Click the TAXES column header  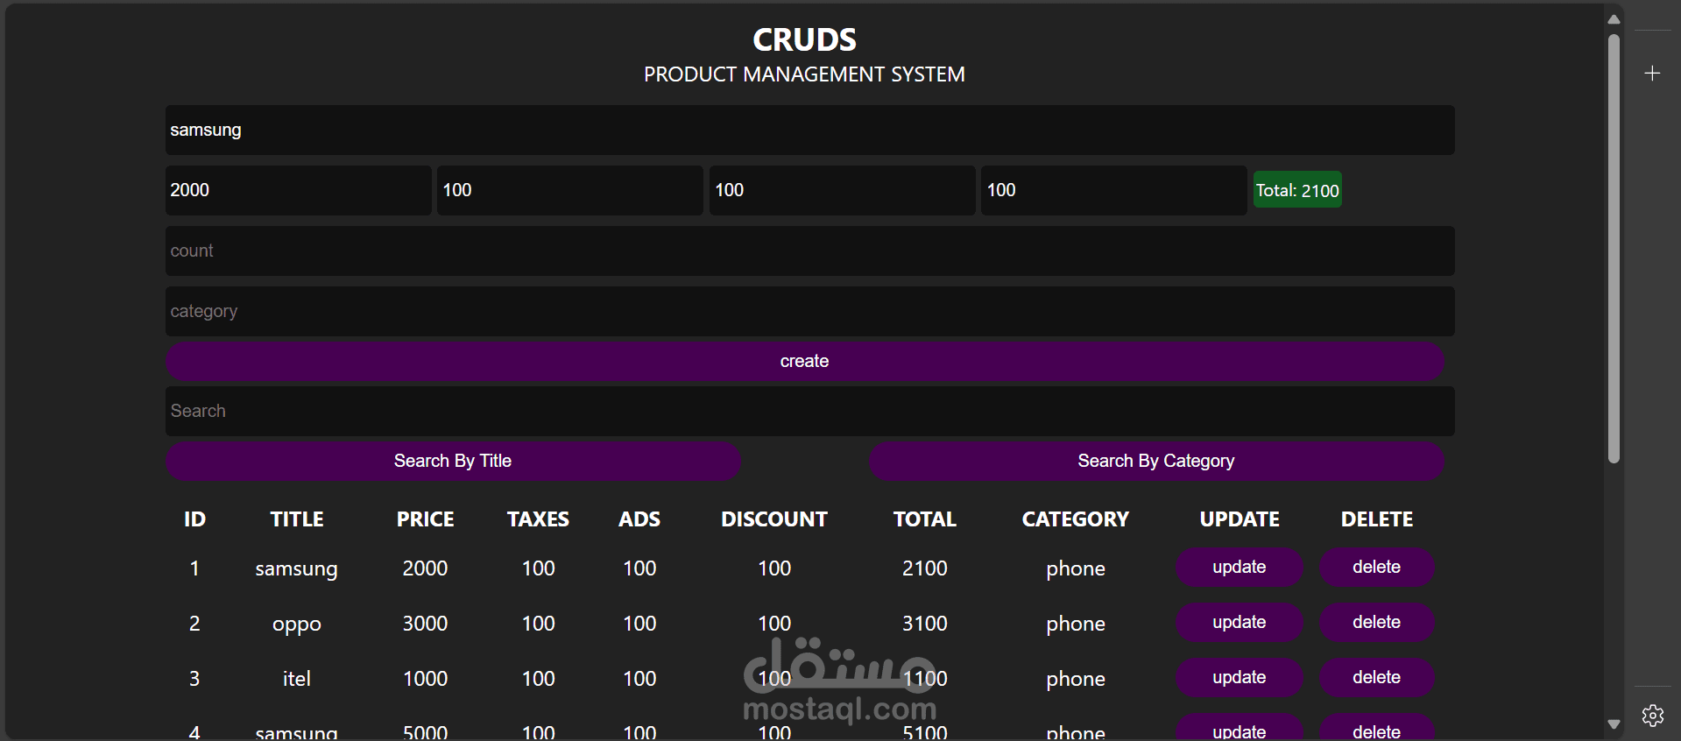[x=538, y=519]
